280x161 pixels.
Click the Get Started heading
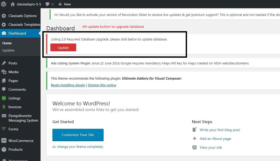pyautogui.click(x=63, y=122)
